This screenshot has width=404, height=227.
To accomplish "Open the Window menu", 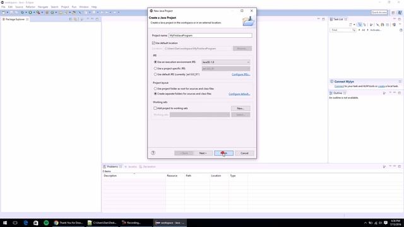I will point(84,7).
